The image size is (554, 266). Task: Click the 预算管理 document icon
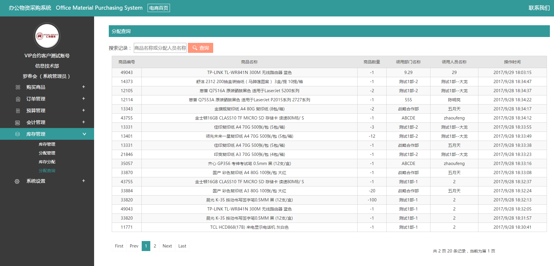pyautogui.click(x=18, y=111)
